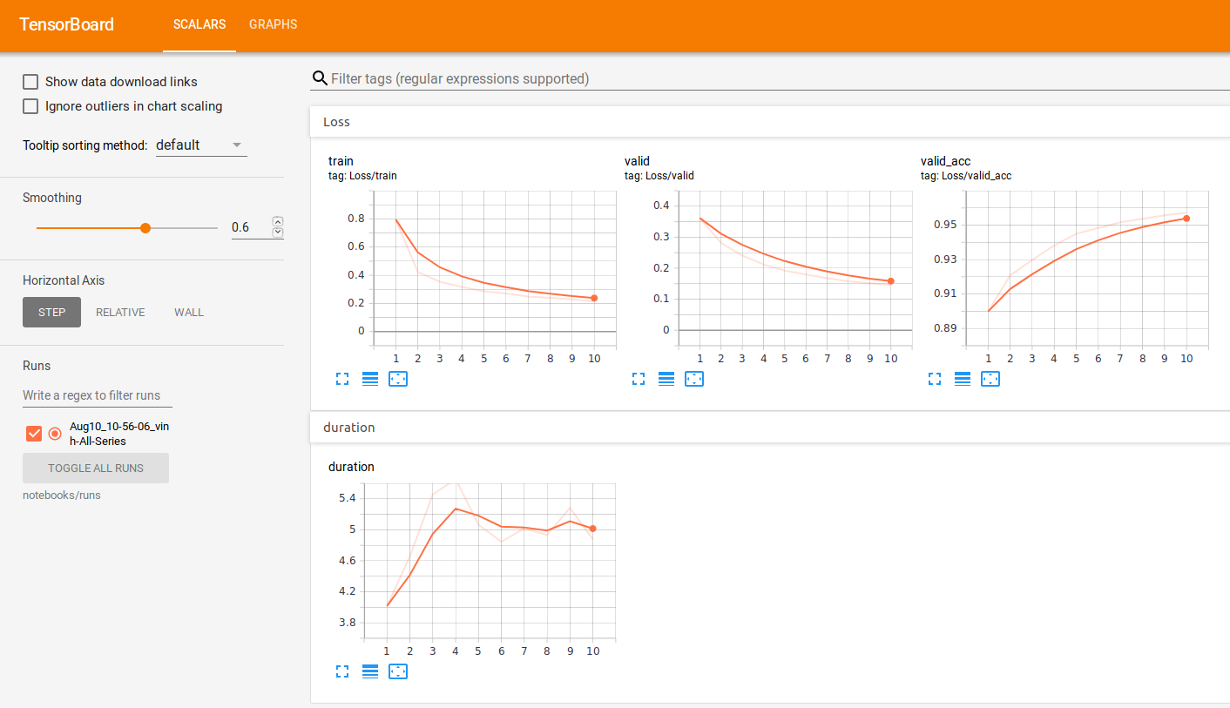Switch horizontal axis to RELATIVE
1230x708 pixels.
[120, 312]
